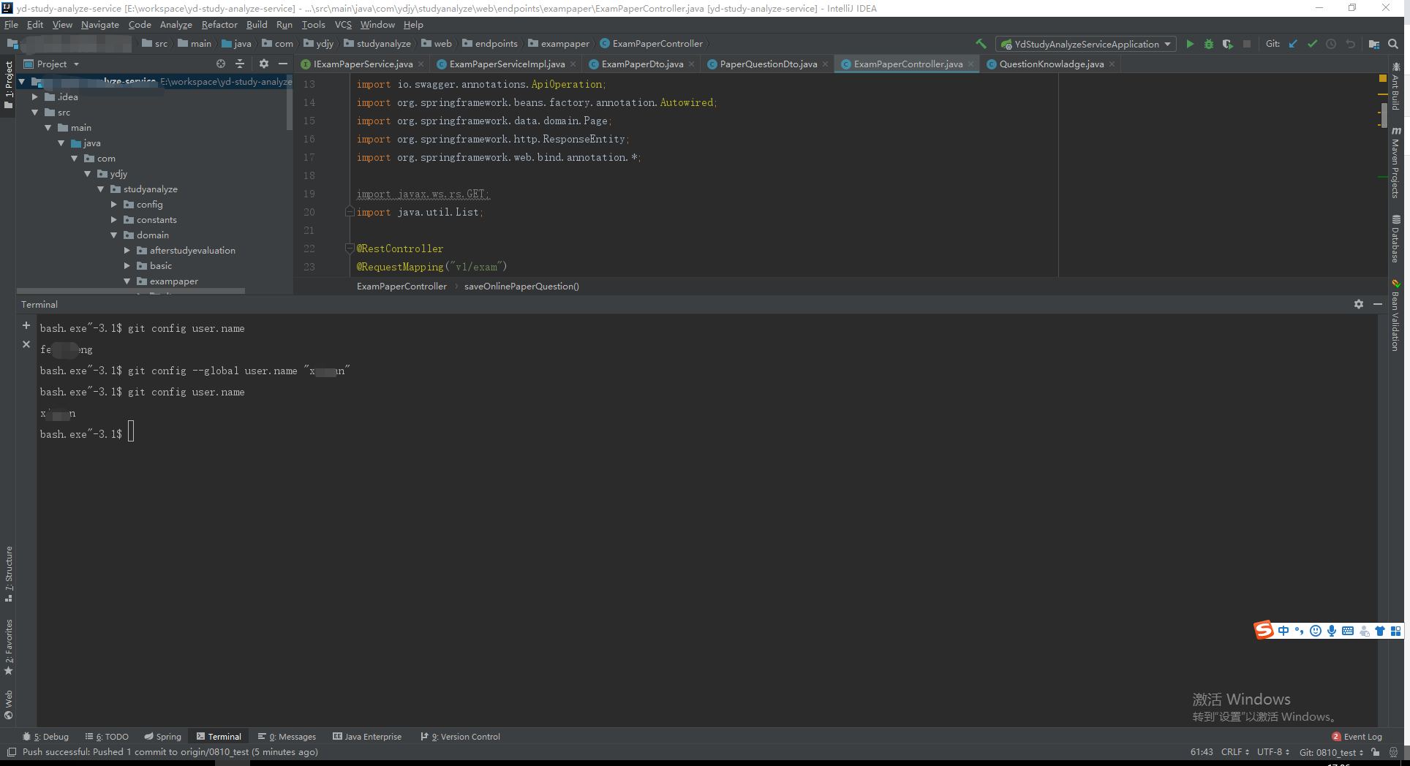Collapse all nodes in the Project panel

(240, 64)
